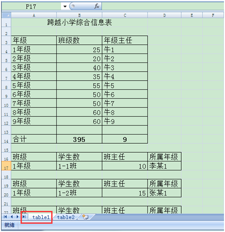Image resolution: width=225 pixels, height=232 pixels.
Task: Select cell 牛6
Action: click(125, 94)
